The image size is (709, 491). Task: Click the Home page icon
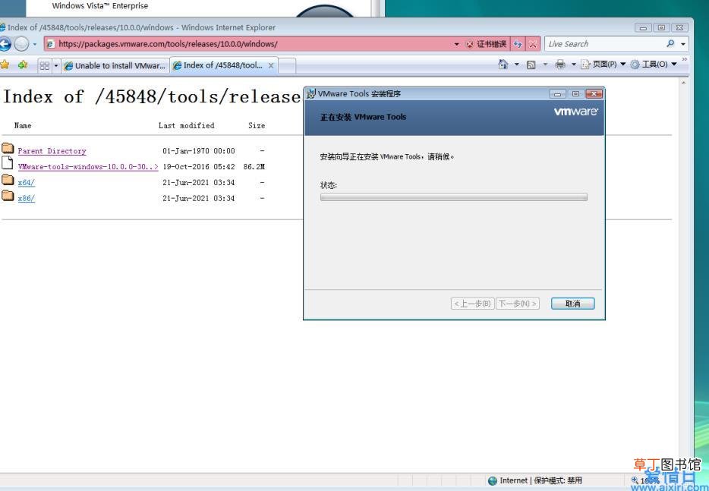503,65
